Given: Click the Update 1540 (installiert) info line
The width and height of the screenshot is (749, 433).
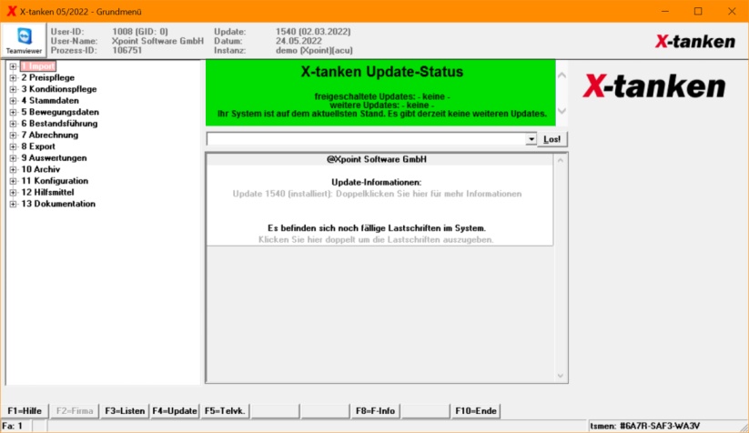Looking at the screenshot, I should (377, 194).
